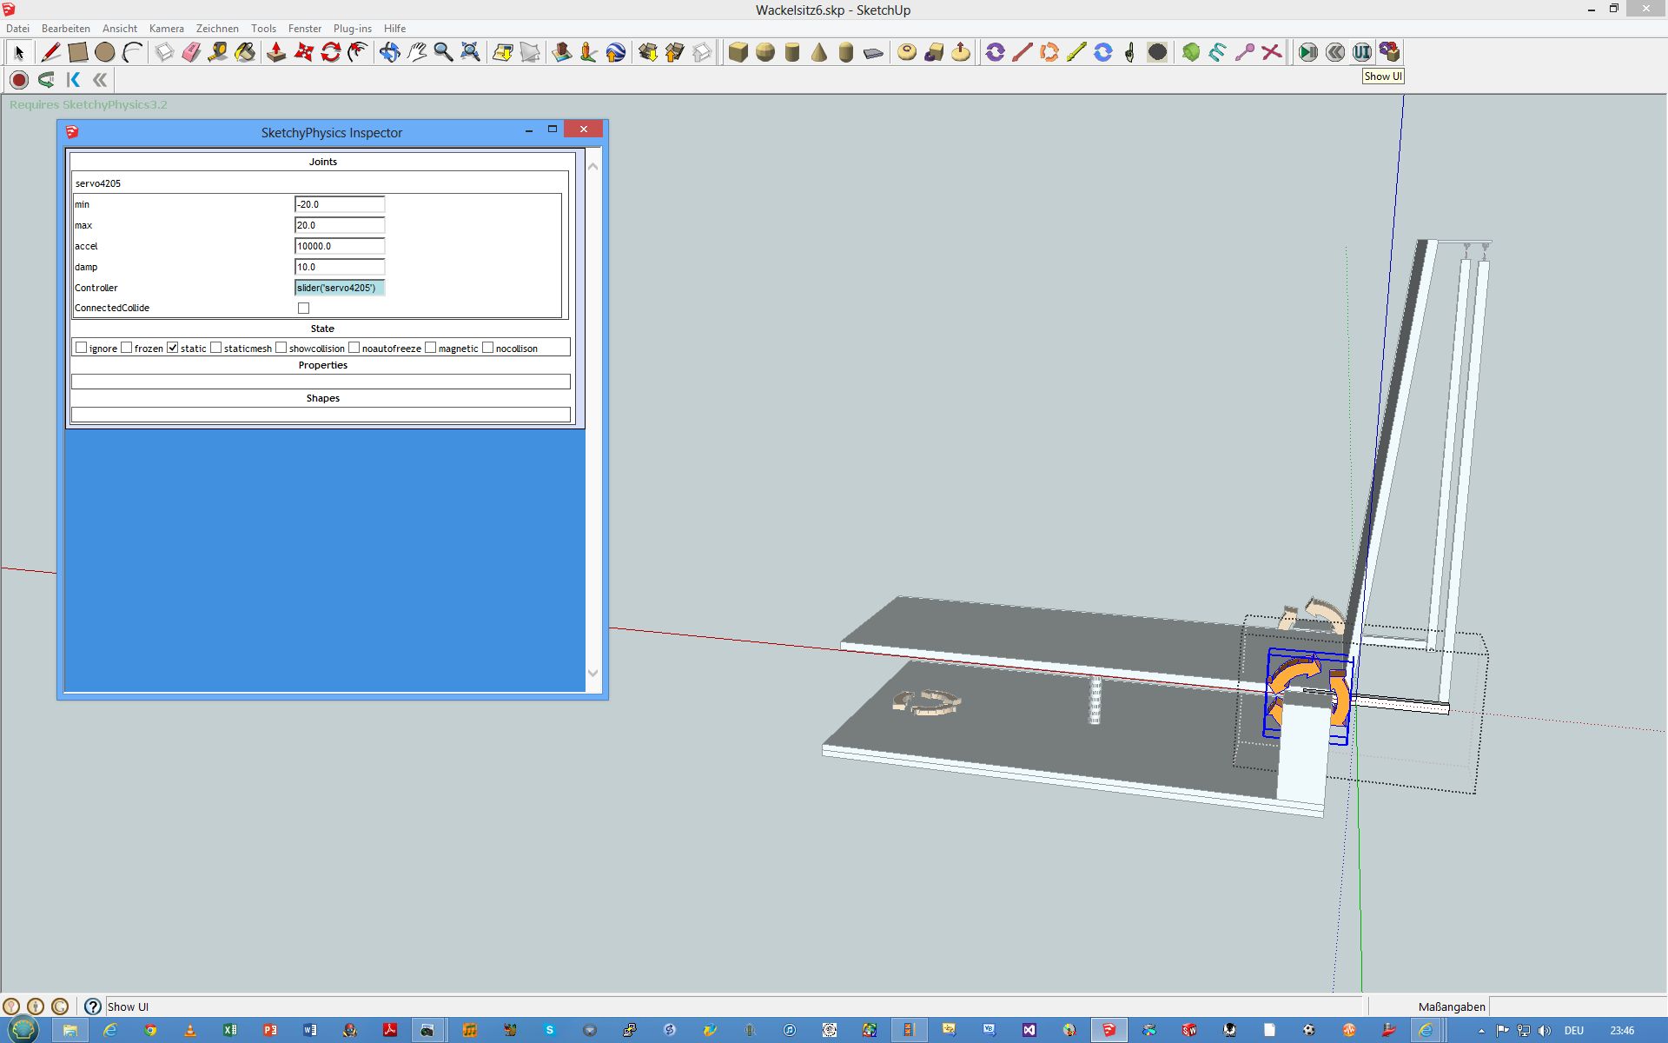Show hidden system tray icons arrow
This screenshot has width=1668, height=1043.
(x=1481, y=1031)
